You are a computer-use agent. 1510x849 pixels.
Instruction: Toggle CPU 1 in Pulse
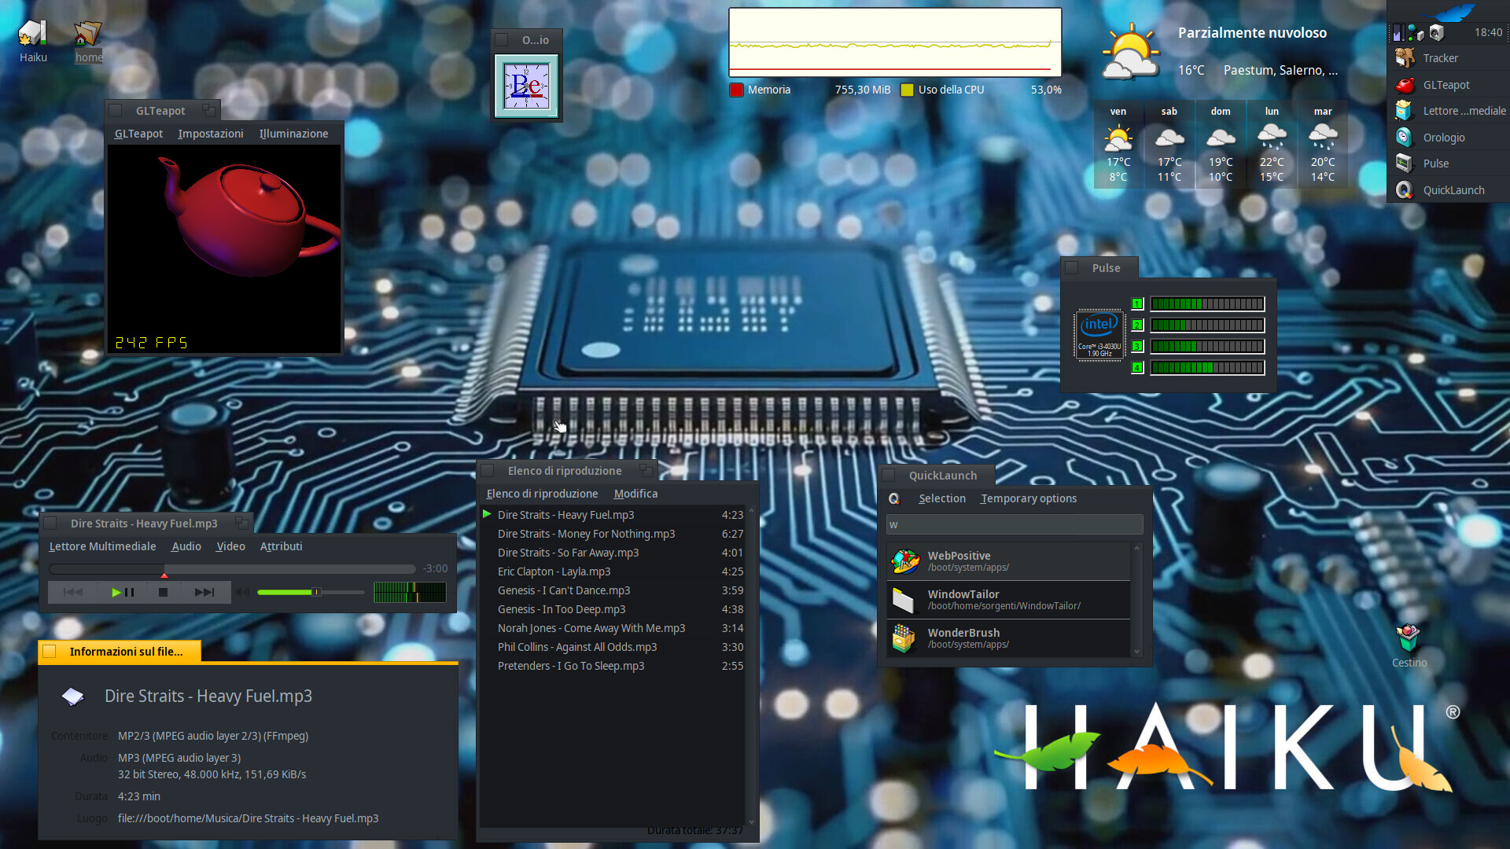pyautogui.click(x=1136, y=303)
